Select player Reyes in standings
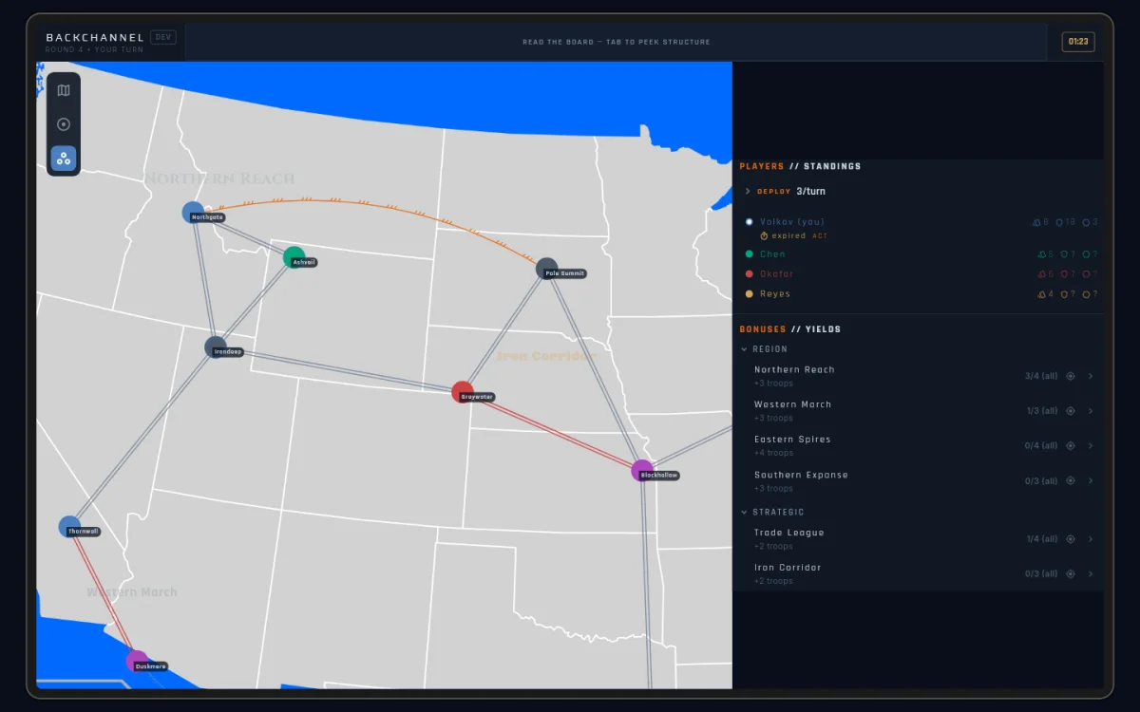 pos(775,294)
